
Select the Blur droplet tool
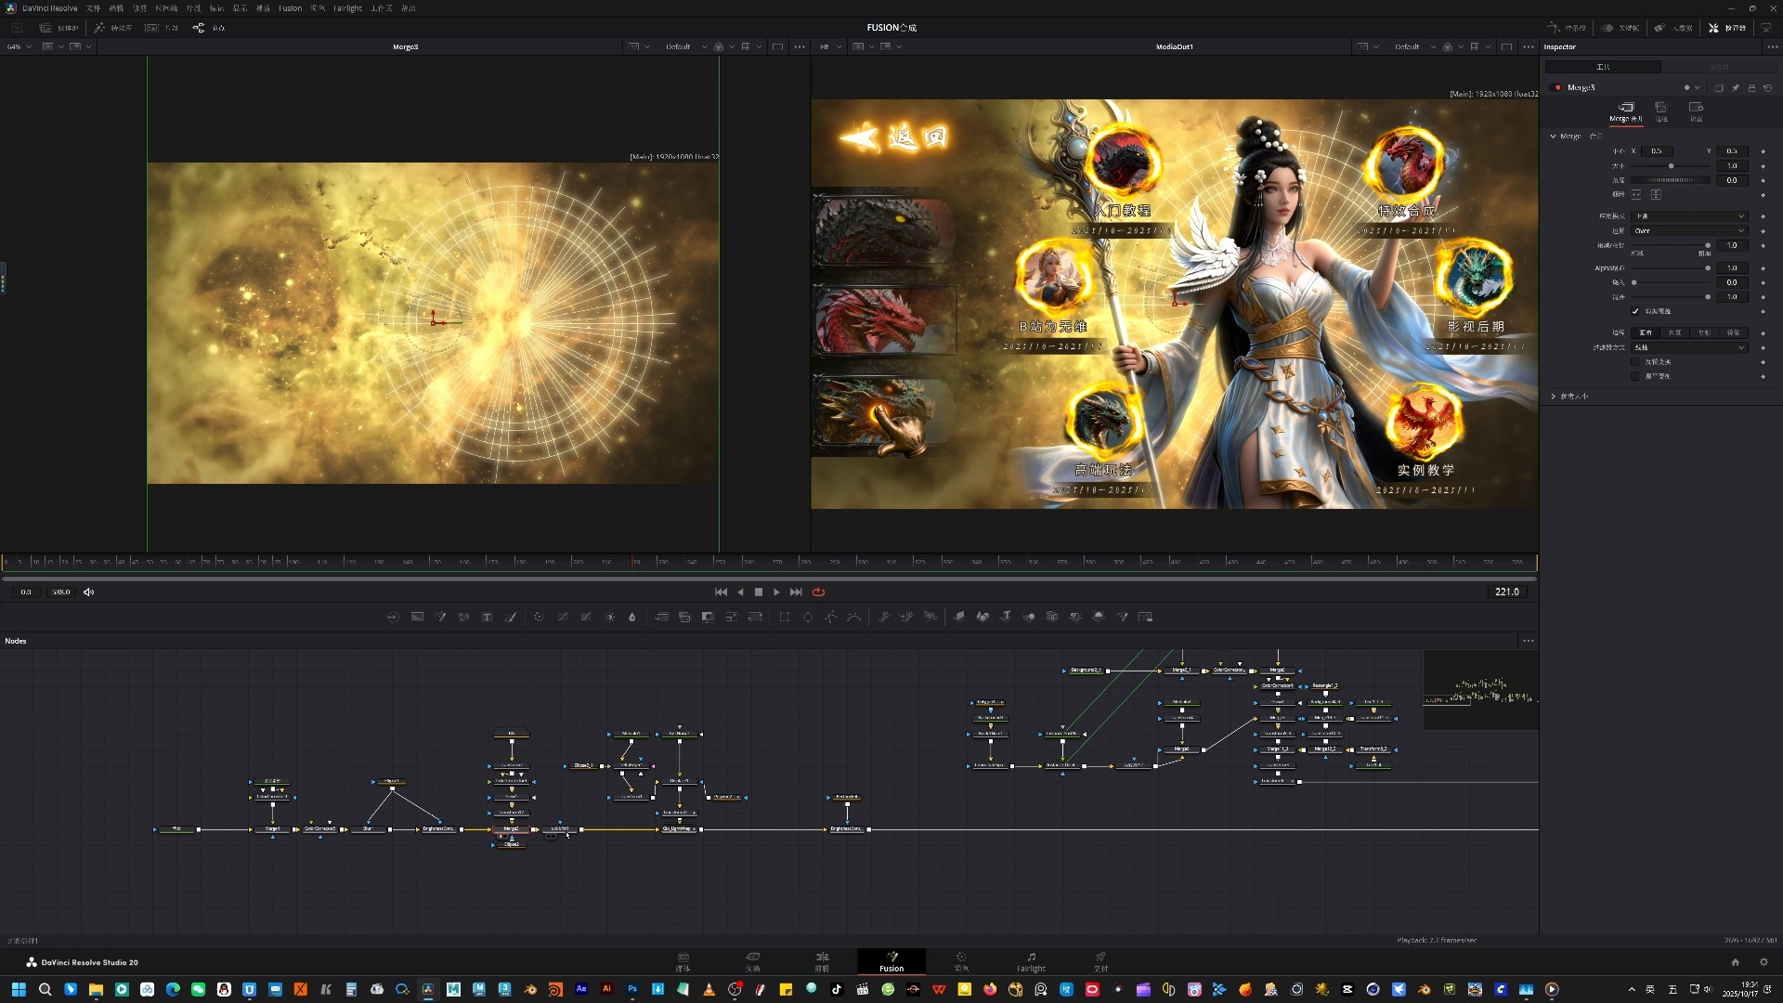point(632,617)
